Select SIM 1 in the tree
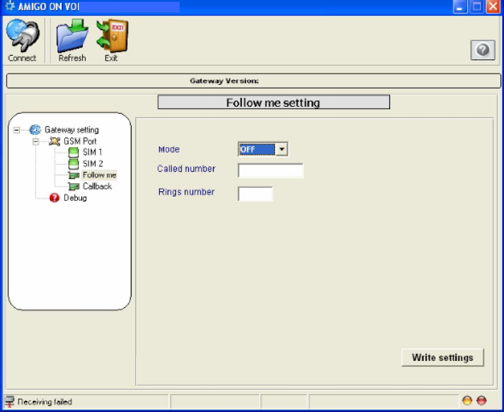504x412 pixels. coord(92,152)
